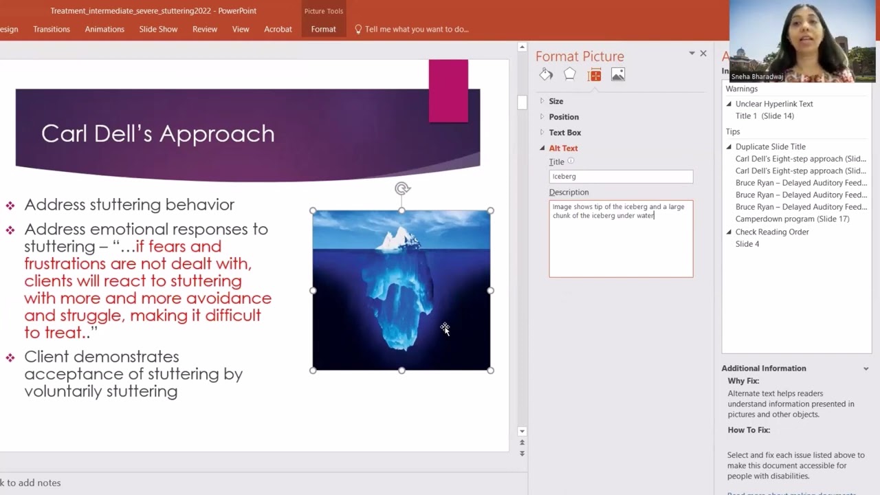
Task: Switch to the Slide Show tab
Action: (x=158, y=30)
